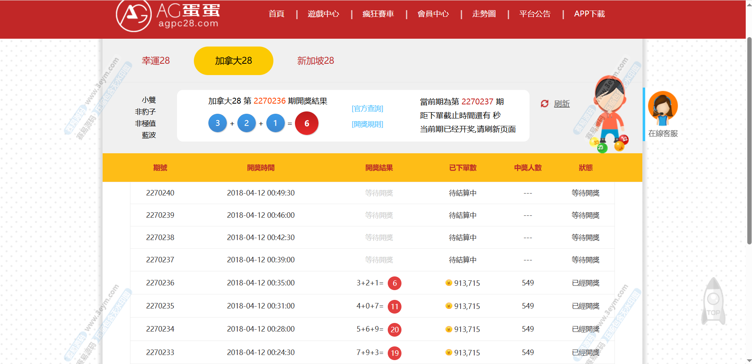Click the AG蛋蛋 logo icon
The image size is (752, 364).
pyautogui.click(x=134, y=16)
